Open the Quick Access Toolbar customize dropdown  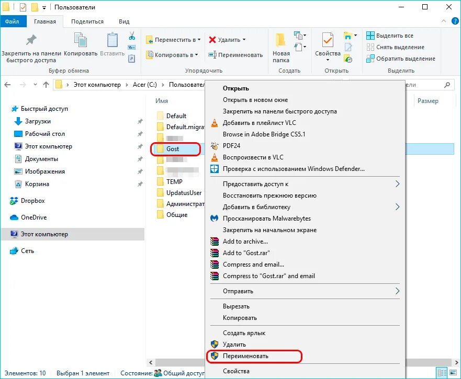coord(44,8)
